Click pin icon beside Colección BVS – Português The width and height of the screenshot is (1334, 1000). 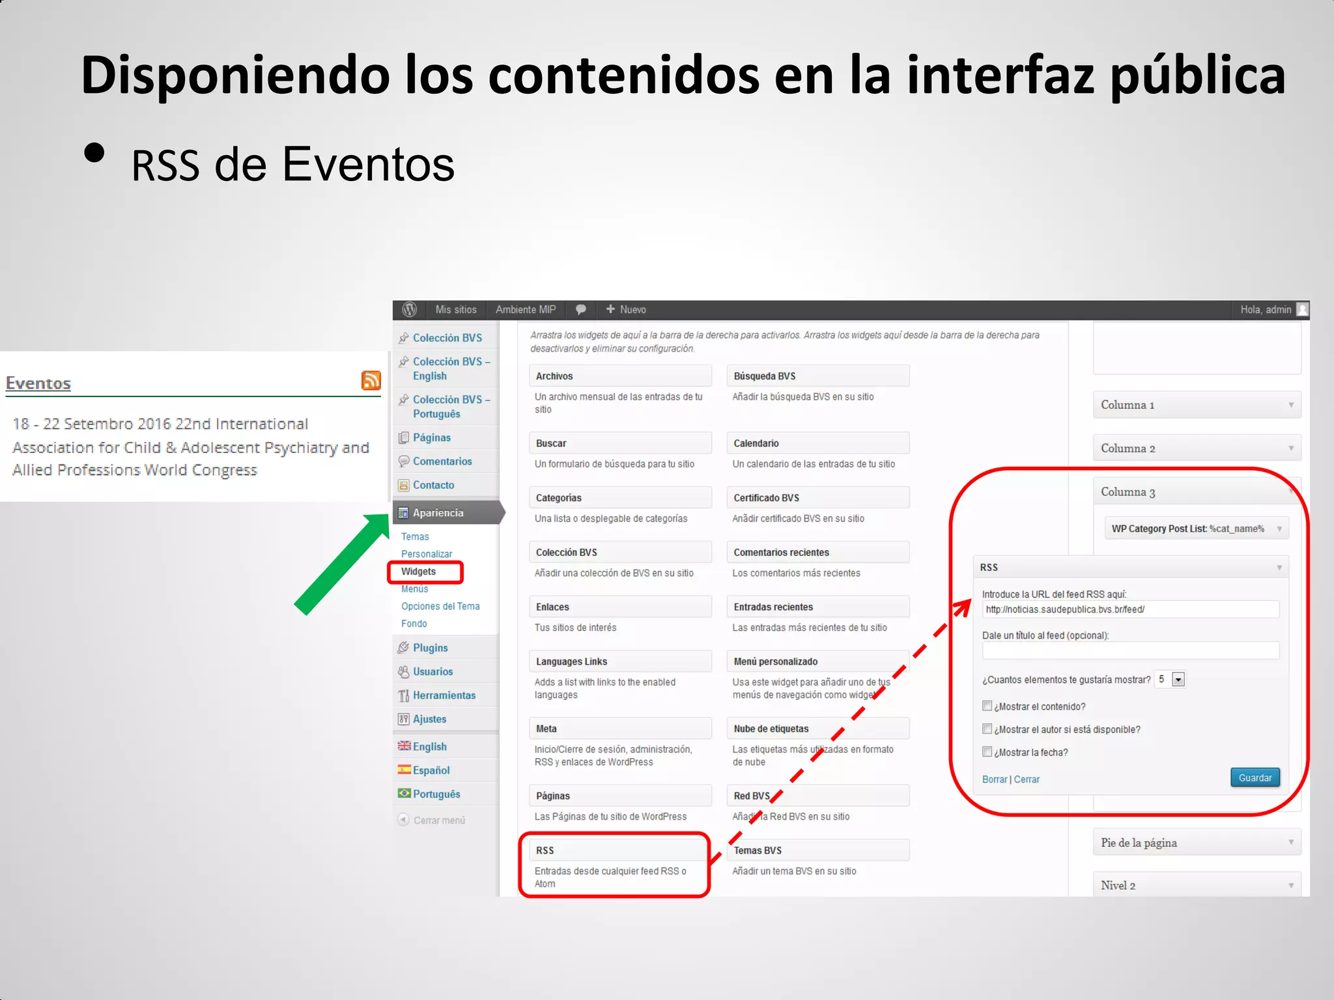click(x=404, y=399)
